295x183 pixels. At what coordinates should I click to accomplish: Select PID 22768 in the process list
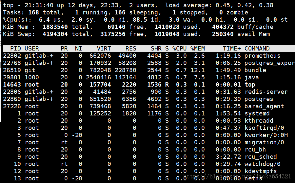pyautogui.click(x=12, y=63)
